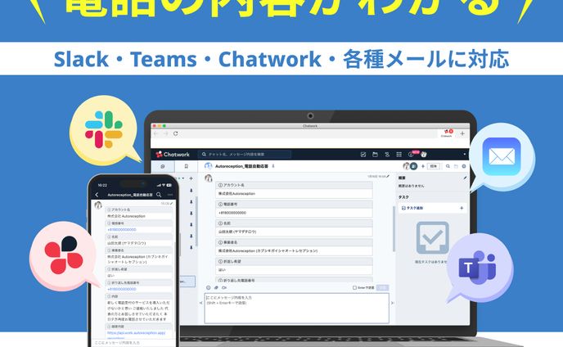Edit the 概要 overview with pencil icon
Image resolution: width=563 pixels, height=347 pixels.
pyautogui.click(x=465, y=178)
